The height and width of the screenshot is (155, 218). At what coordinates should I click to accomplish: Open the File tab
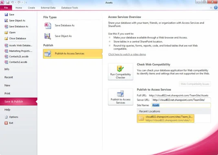coord(6,8)
